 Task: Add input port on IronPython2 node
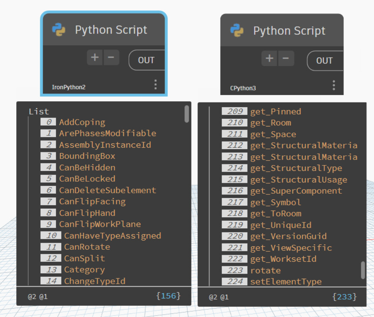(95, 58)
